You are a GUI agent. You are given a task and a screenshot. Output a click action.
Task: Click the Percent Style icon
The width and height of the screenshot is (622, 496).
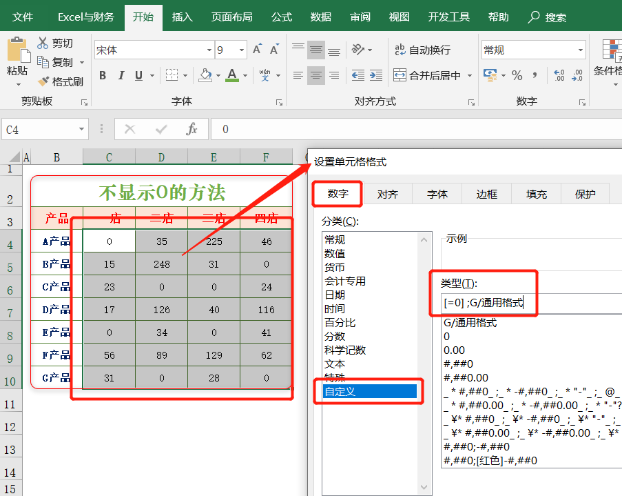517,75
